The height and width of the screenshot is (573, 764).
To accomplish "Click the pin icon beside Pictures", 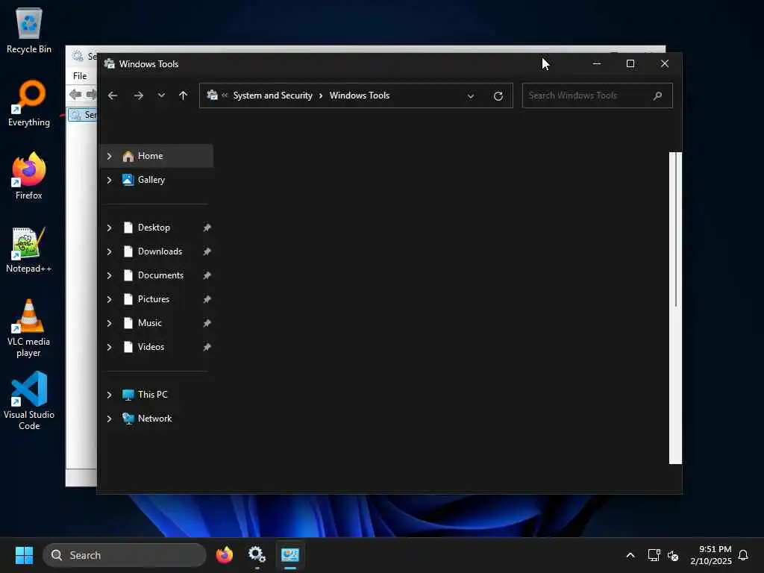I will 207,299.
